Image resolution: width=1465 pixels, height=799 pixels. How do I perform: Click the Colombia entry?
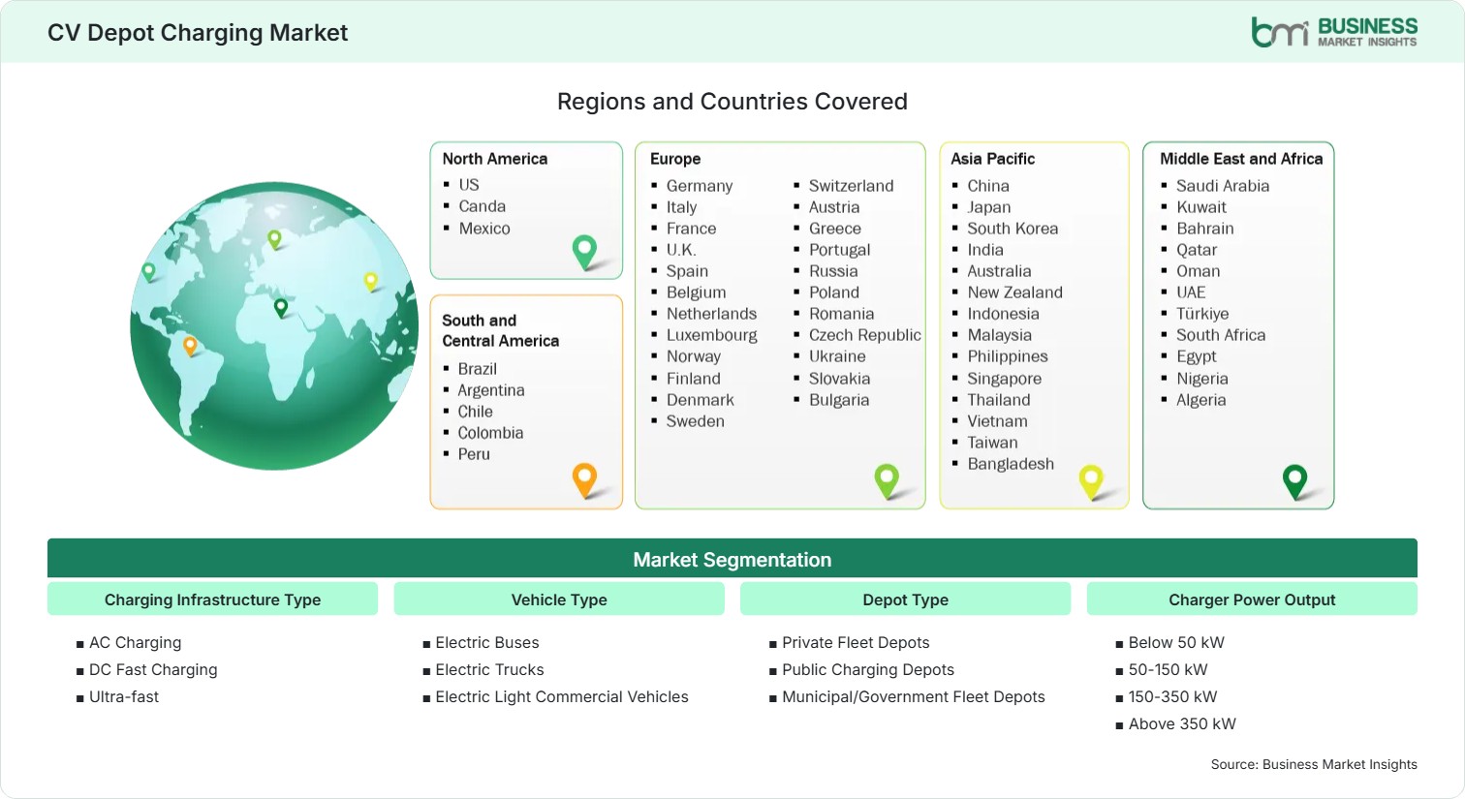[x=490, y=433]
